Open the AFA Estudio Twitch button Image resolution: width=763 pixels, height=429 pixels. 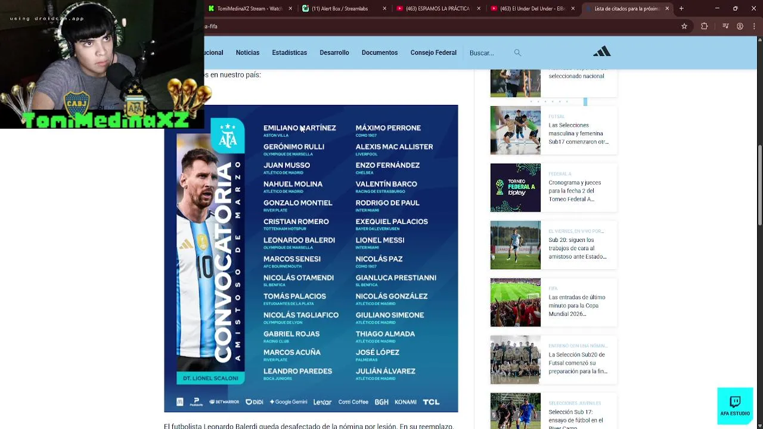[735, 406]
